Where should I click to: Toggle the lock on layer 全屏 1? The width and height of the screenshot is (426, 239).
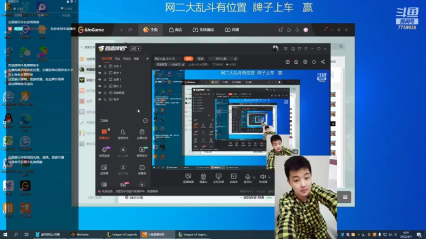point(105,79)
